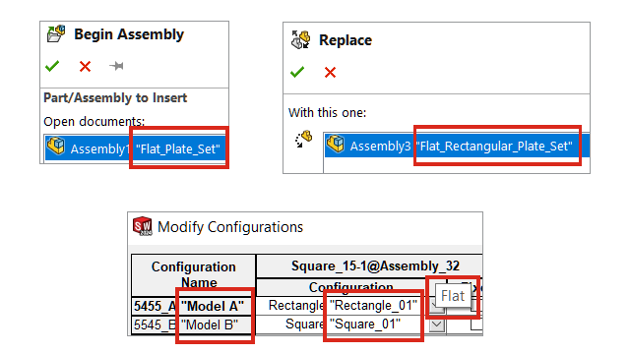This screenshot has height=354, width=630.
Task: Click the Rectangle "Rectangle_01" configuration cell
Action: (343, 306)
